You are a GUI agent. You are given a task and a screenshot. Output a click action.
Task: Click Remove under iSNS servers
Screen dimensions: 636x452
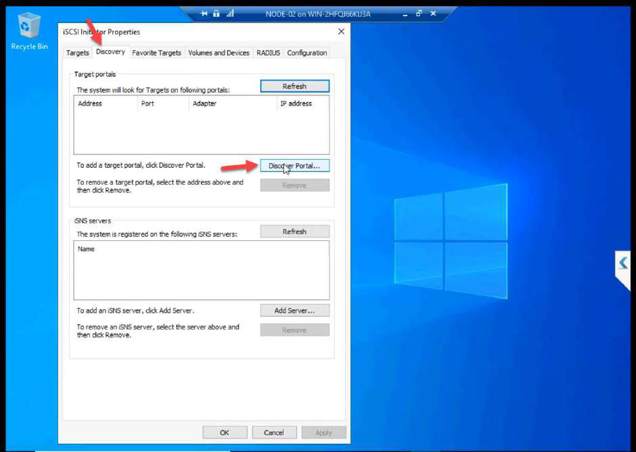[x=295, y=330]
